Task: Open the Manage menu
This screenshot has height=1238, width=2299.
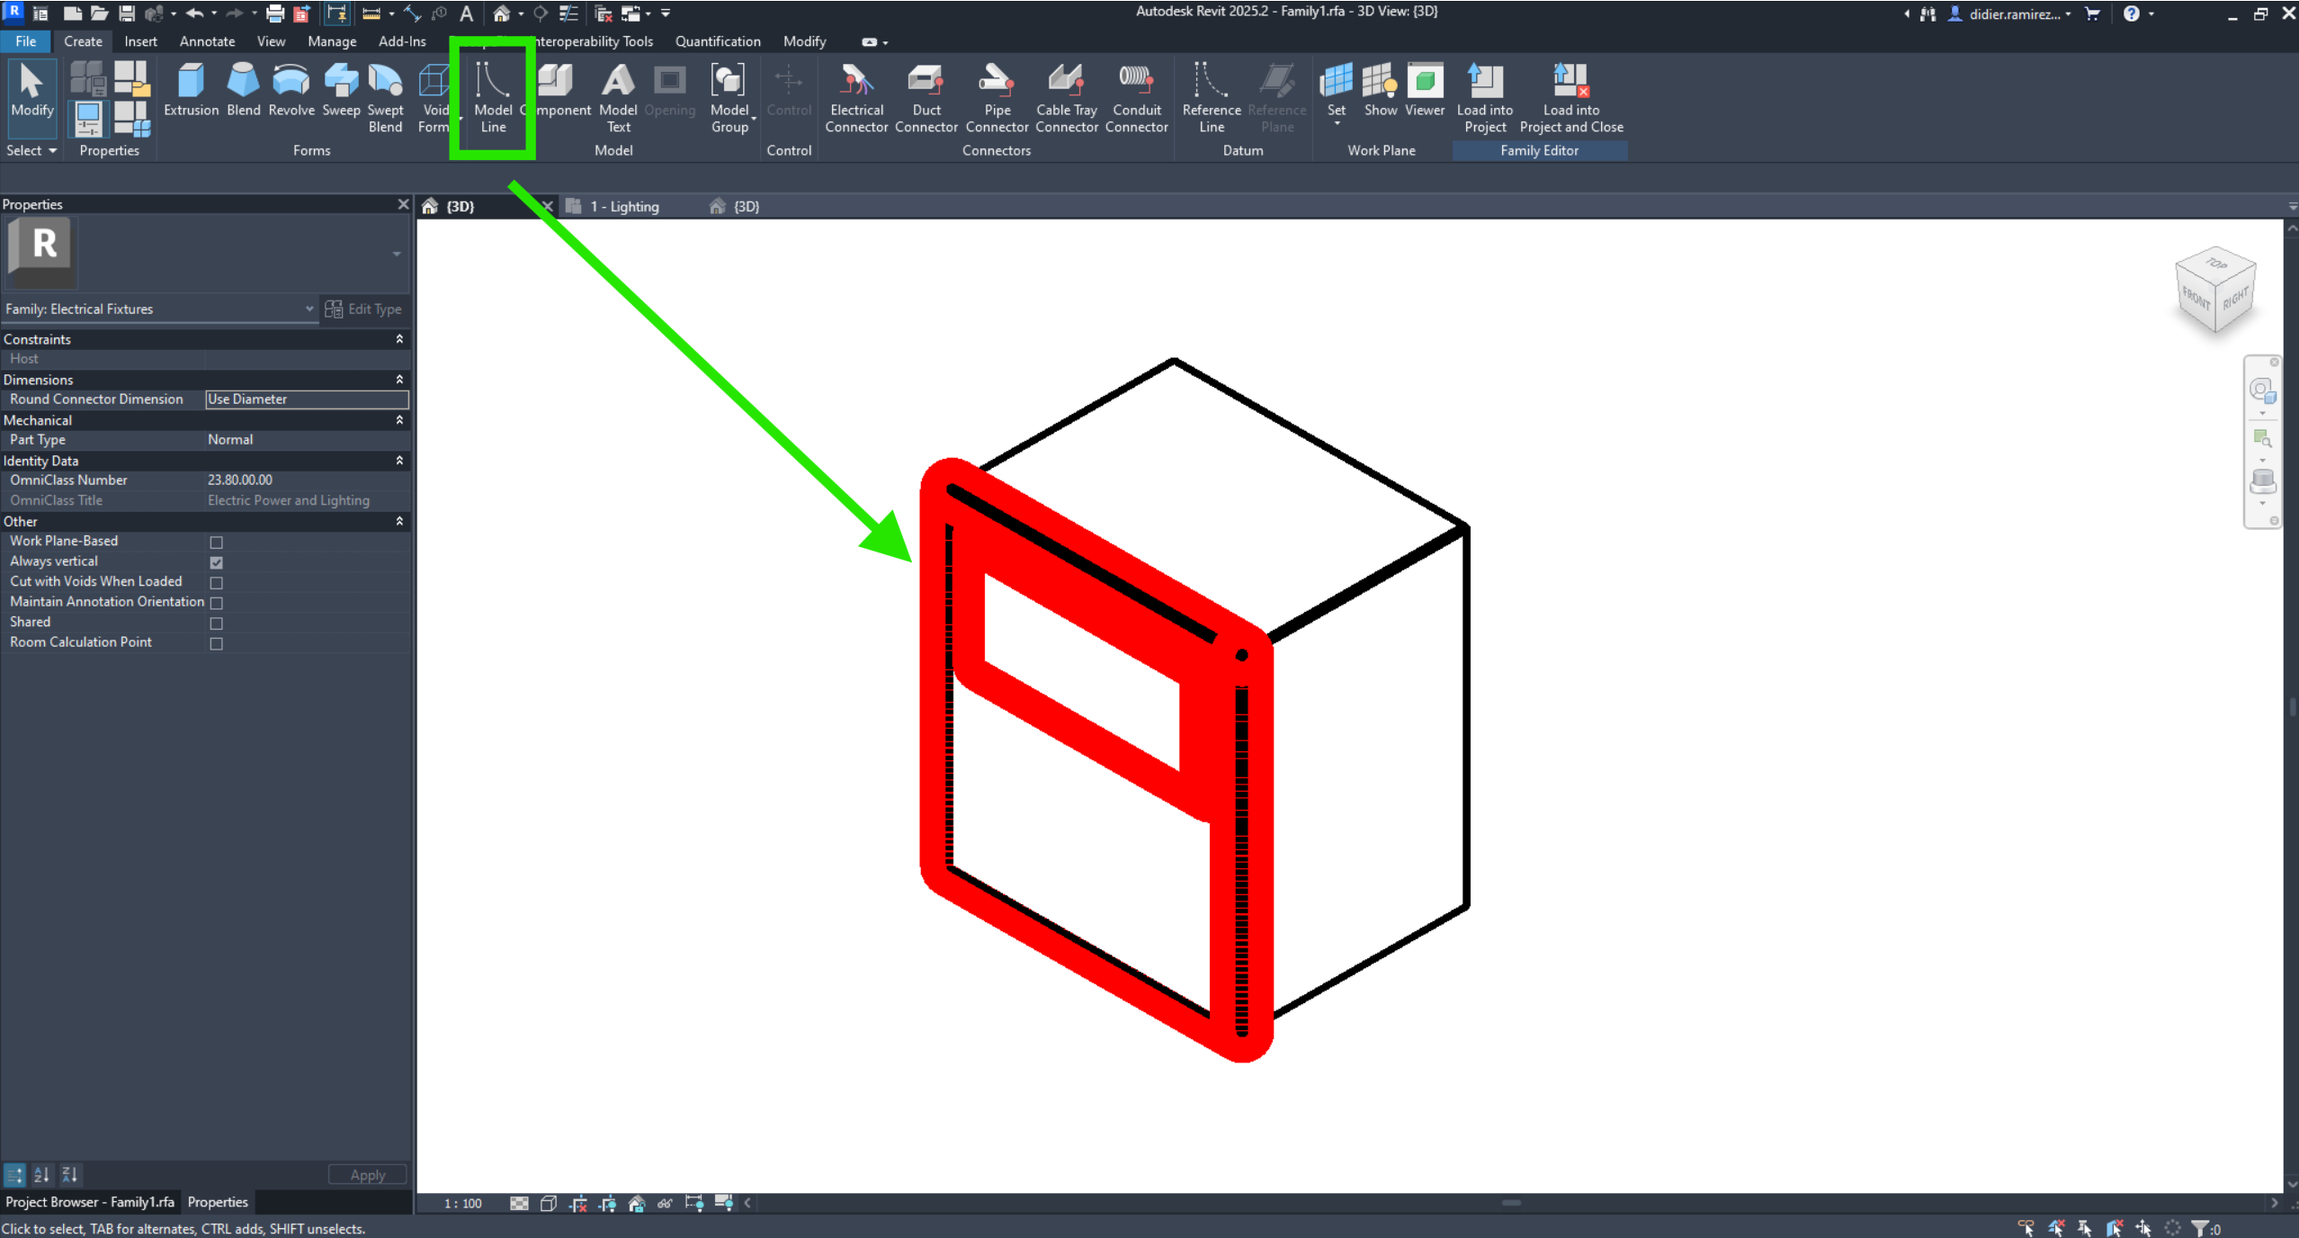Action: click(x=331, y=41)
